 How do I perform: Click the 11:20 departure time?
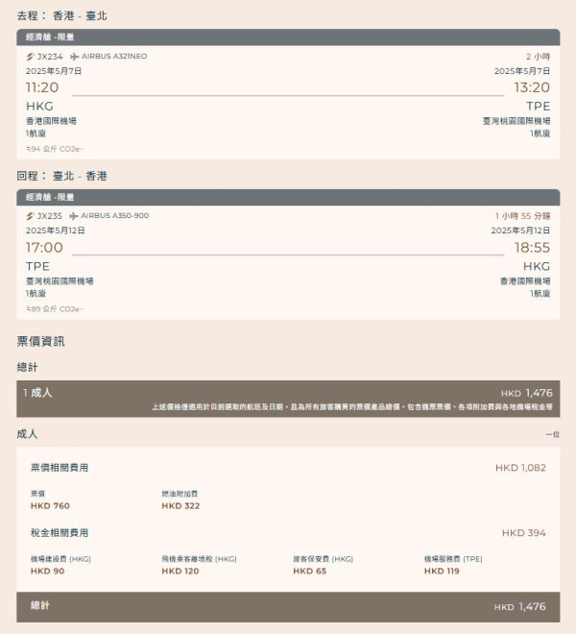[42, 87]
